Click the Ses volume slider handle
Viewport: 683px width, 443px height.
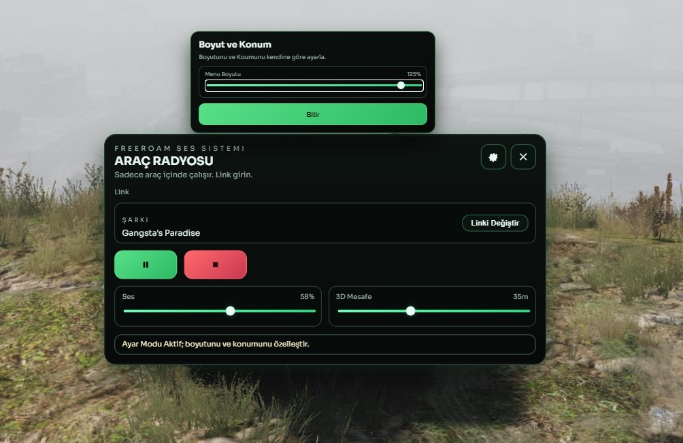click(x=231, y=311)
